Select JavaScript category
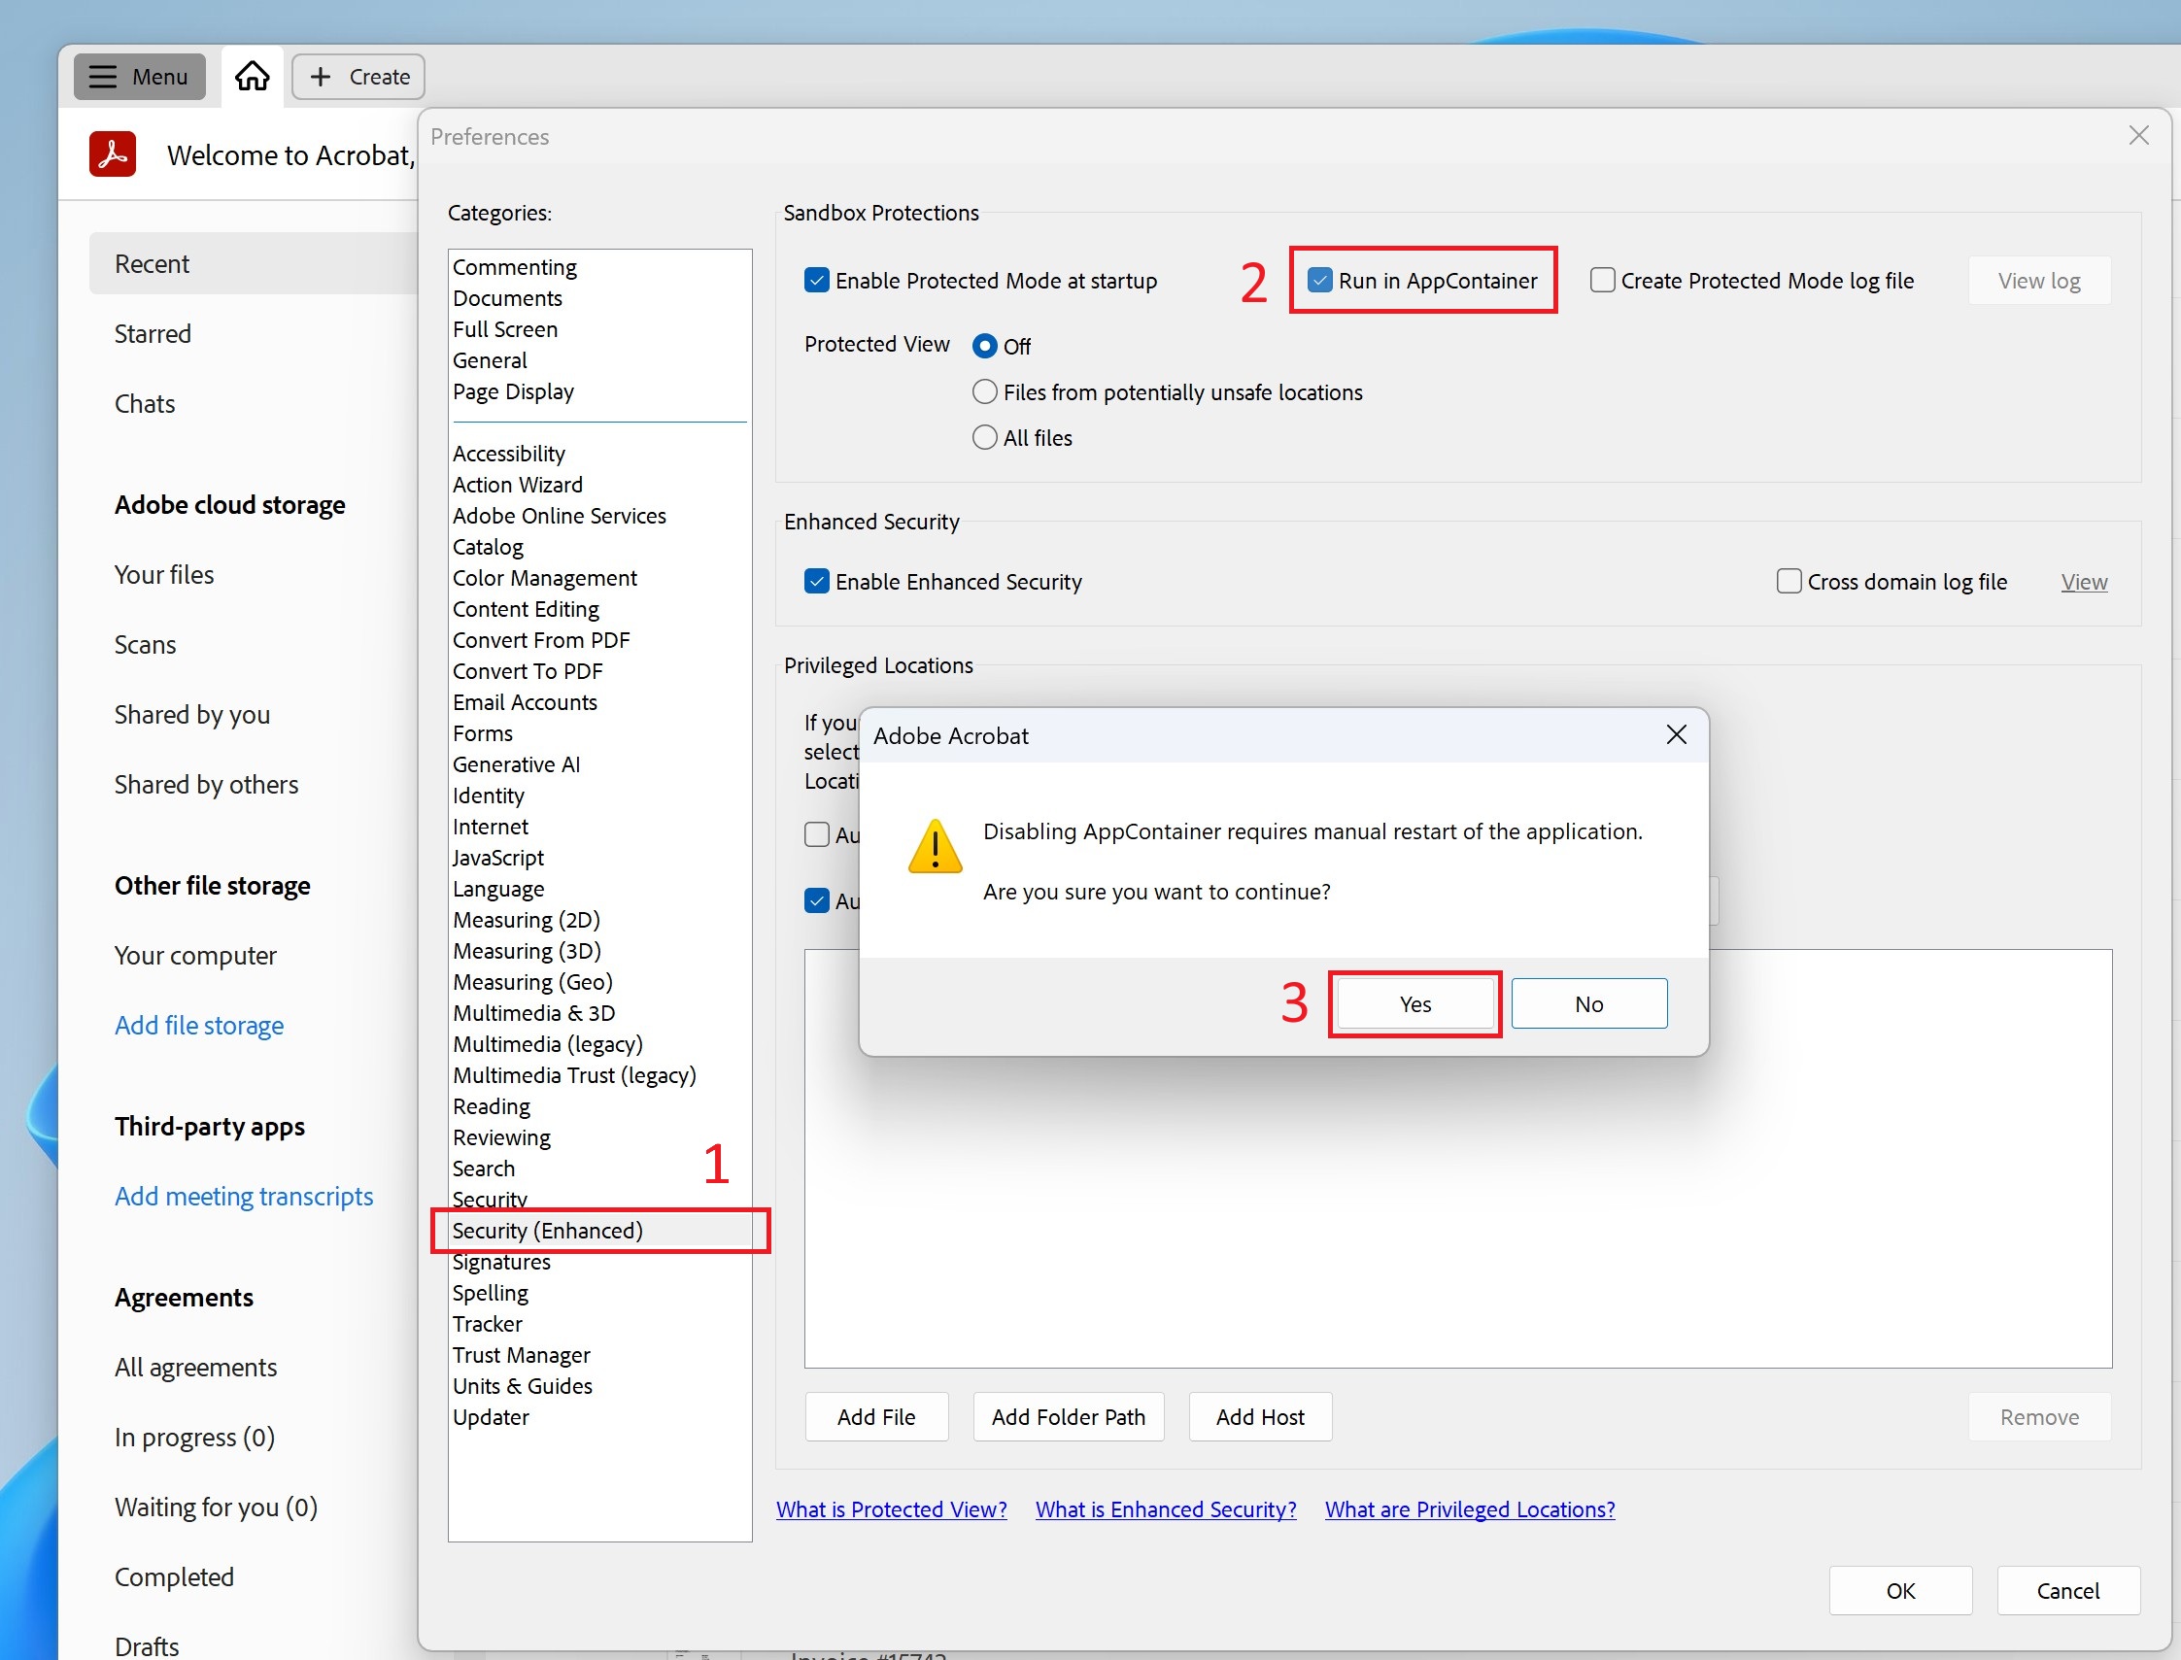The image size is (2181, 1660). pos(598,858)
